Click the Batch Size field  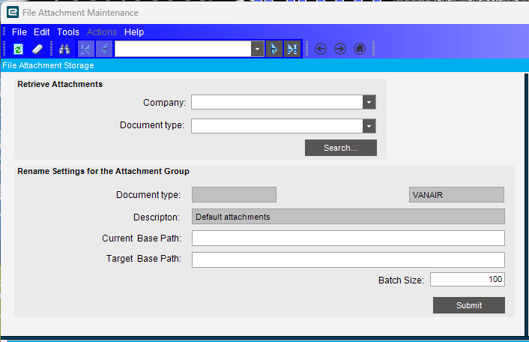468,280
